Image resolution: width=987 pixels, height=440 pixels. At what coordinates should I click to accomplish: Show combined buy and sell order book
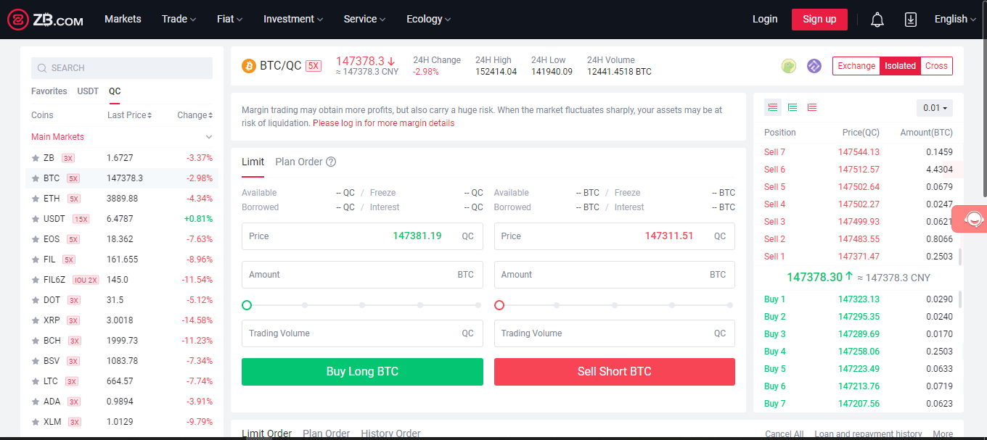773,107
